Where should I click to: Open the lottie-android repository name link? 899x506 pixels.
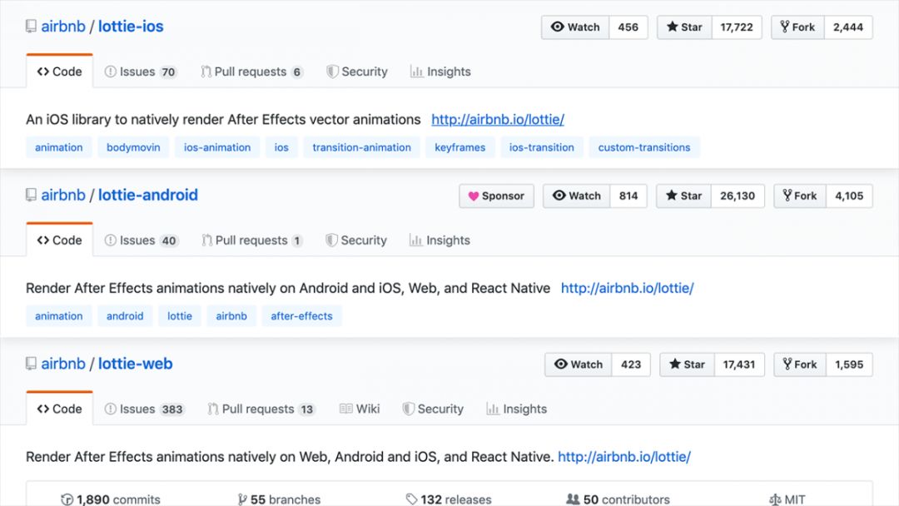coord(148,195)
